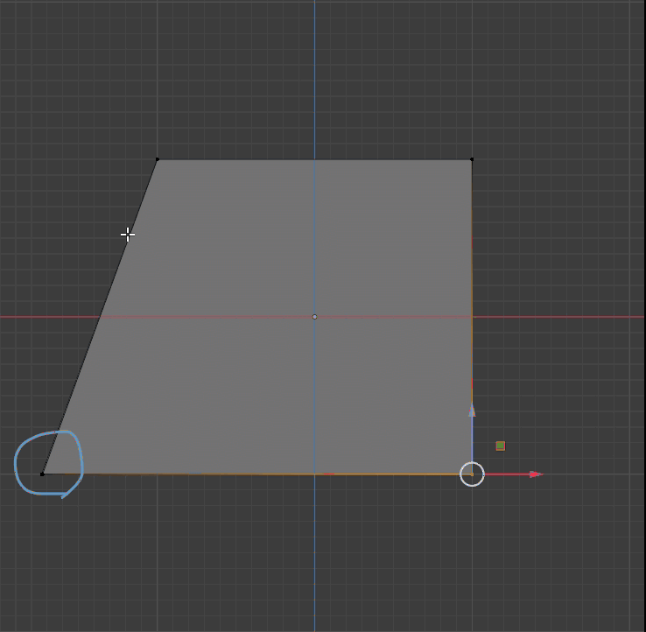Image resolution: width=646 pixels, height=632 pixels.
Task: Select the orange right vertical edge
Action: pos(472,317)
